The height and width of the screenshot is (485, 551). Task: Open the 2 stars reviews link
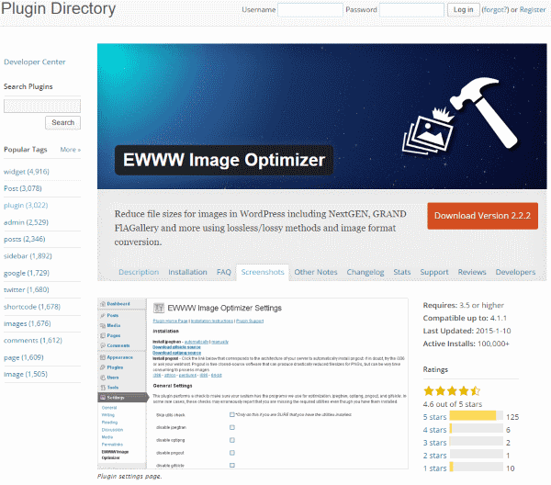click(x=434, y=456)
